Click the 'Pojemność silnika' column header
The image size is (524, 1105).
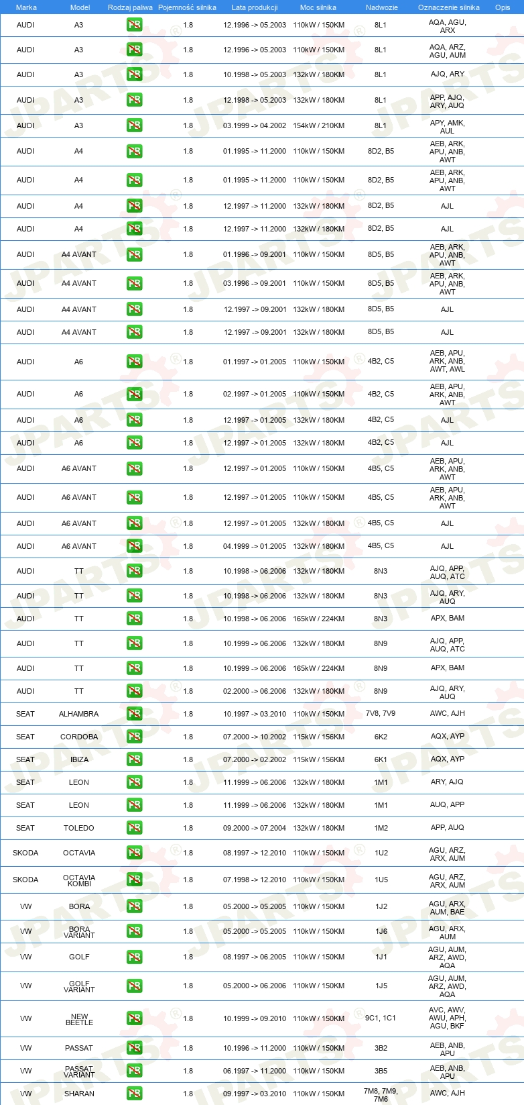pos(187,7)
